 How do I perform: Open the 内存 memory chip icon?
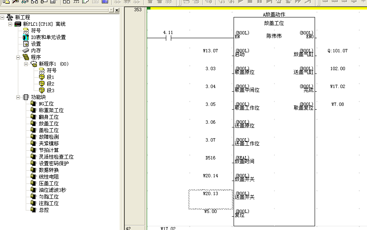point(26,51)
